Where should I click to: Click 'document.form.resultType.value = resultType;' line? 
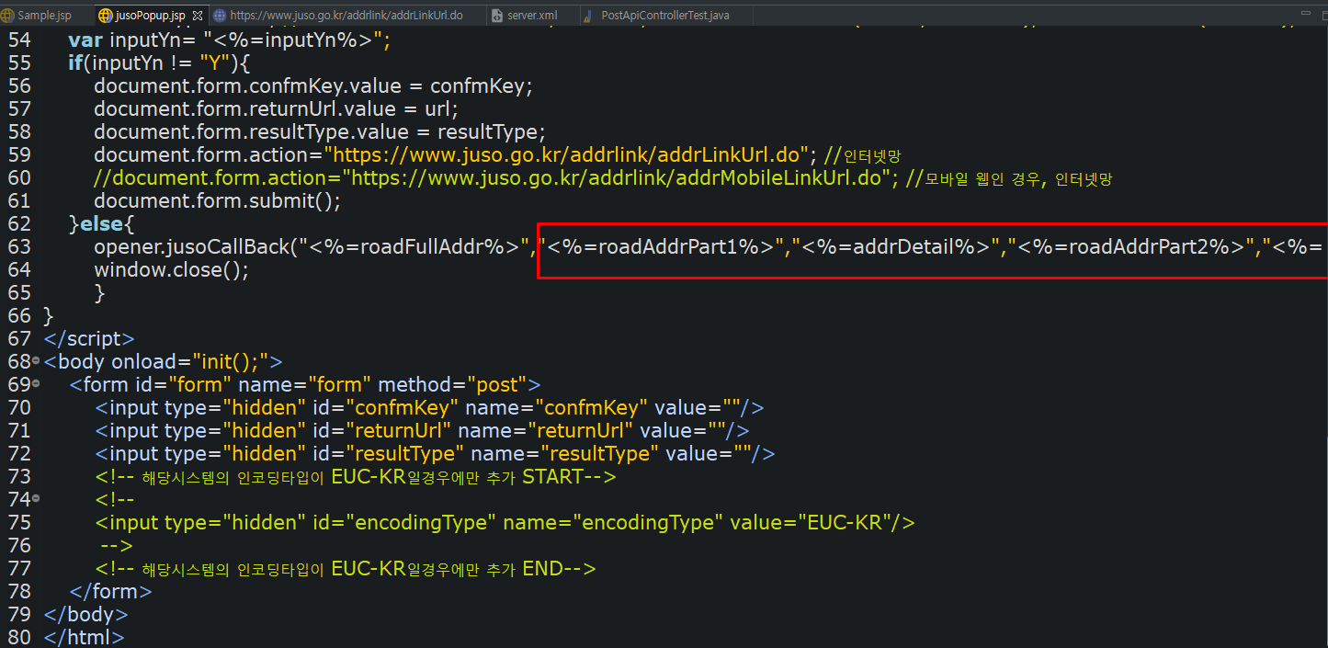[x=320, y=131]
